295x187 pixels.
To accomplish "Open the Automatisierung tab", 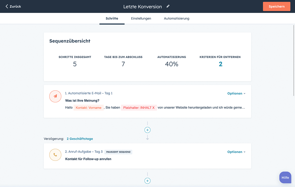I will [176, 18].
